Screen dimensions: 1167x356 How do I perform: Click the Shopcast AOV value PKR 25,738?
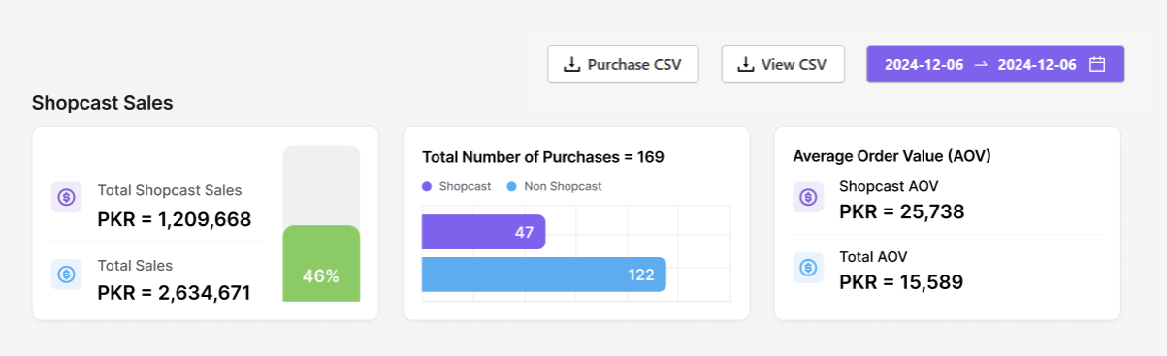coord(902,211)
